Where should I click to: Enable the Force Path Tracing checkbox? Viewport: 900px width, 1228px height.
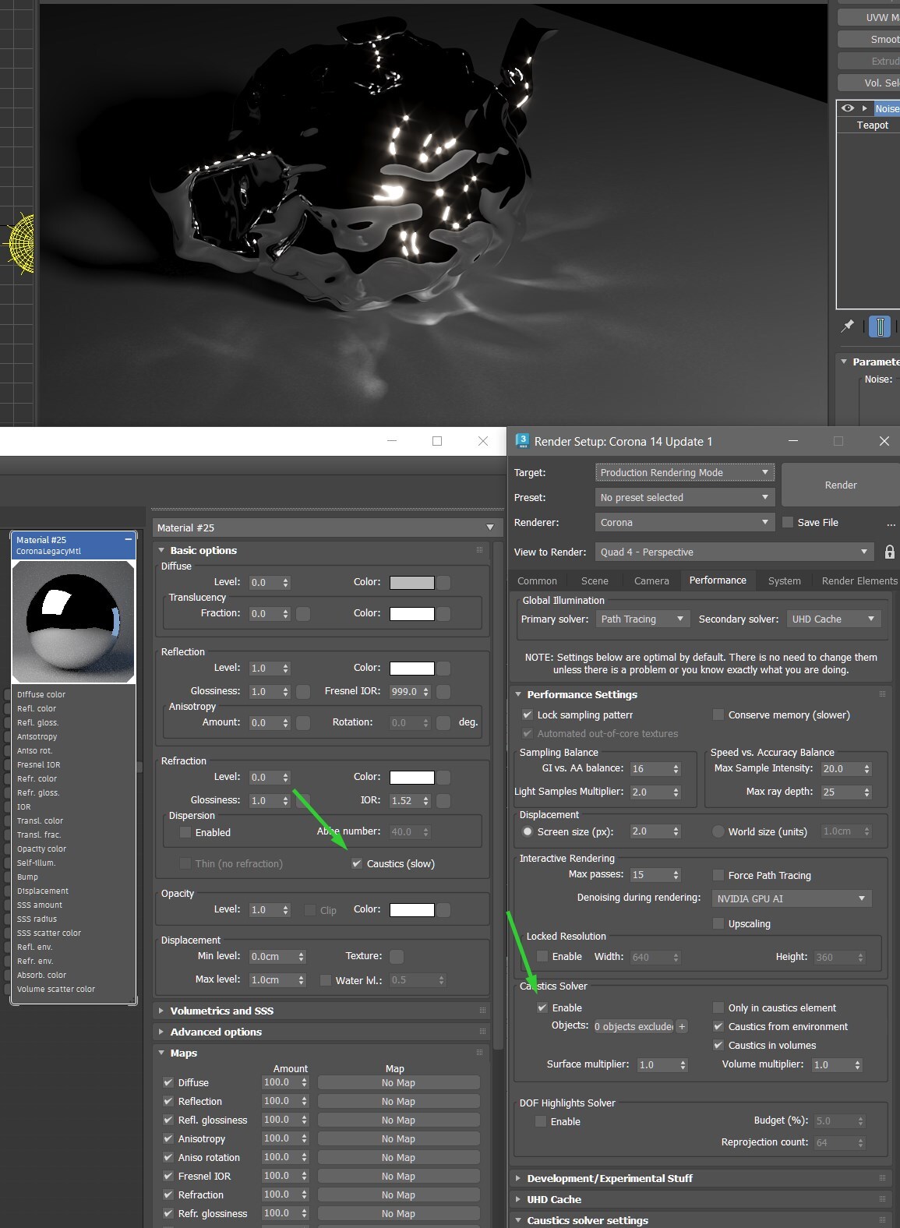718,875
